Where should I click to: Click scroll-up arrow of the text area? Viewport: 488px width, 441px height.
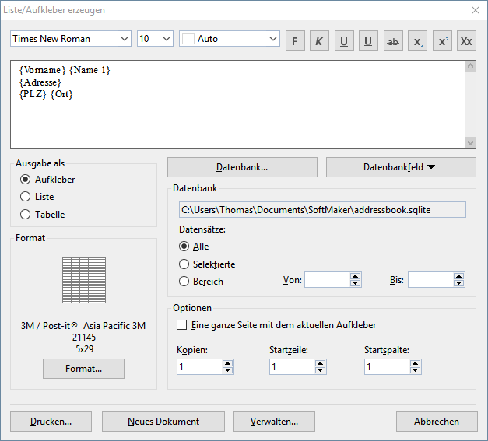pos(470,66)
